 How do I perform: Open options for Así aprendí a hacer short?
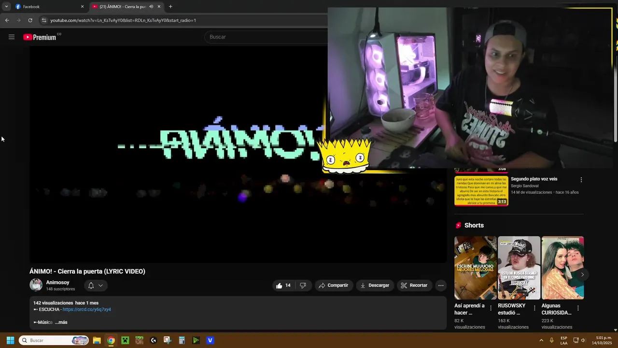tap(491, 308)
